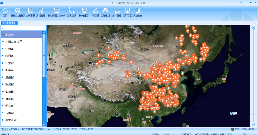Screen dimensions: 258x135
Task: Expand the 四川省 tree node
Action: (x=3, y=84)
